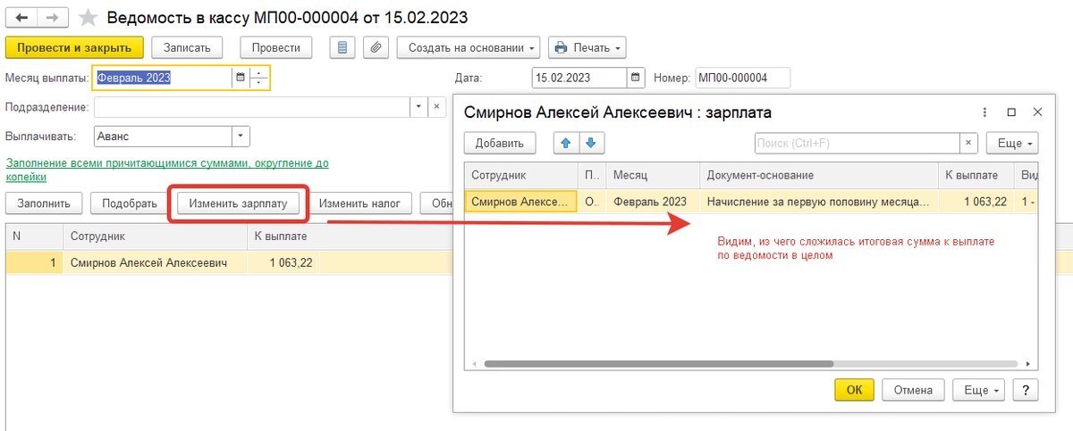
Task: Select Смирнов Алексе… cell in dialog
Action: coord(520,202)
